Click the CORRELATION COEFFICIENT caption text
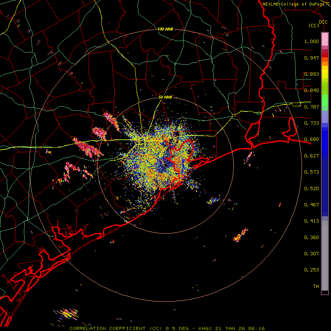Image resolution: width=331 pixels, height=331 pixels. point(107,328)
